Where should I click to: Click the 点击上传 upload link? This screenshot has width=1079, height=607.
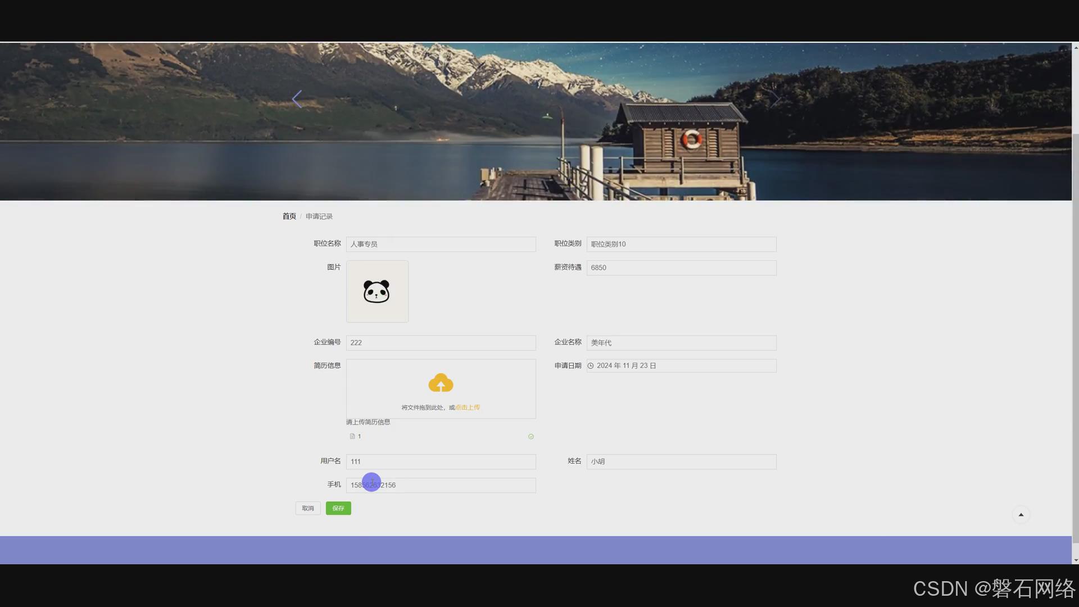[x=468, y=407]
